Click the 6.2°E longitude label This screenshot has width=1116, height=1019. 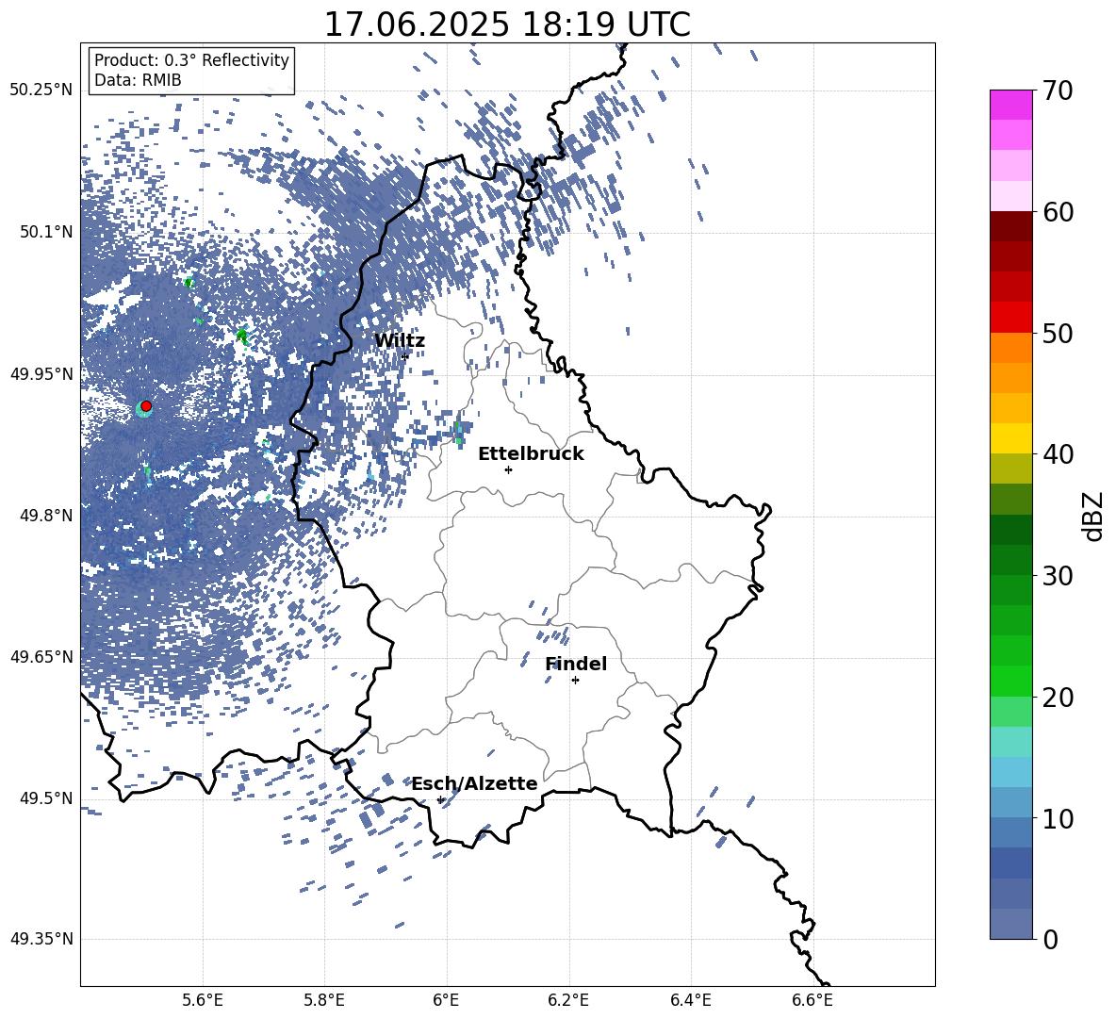pyautogui.click(x=568, y=1000)
